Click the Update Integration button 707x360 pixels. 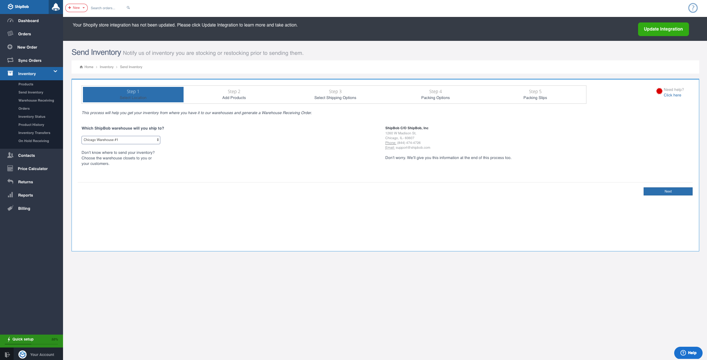pyautogui.click(x=663, y=29)
